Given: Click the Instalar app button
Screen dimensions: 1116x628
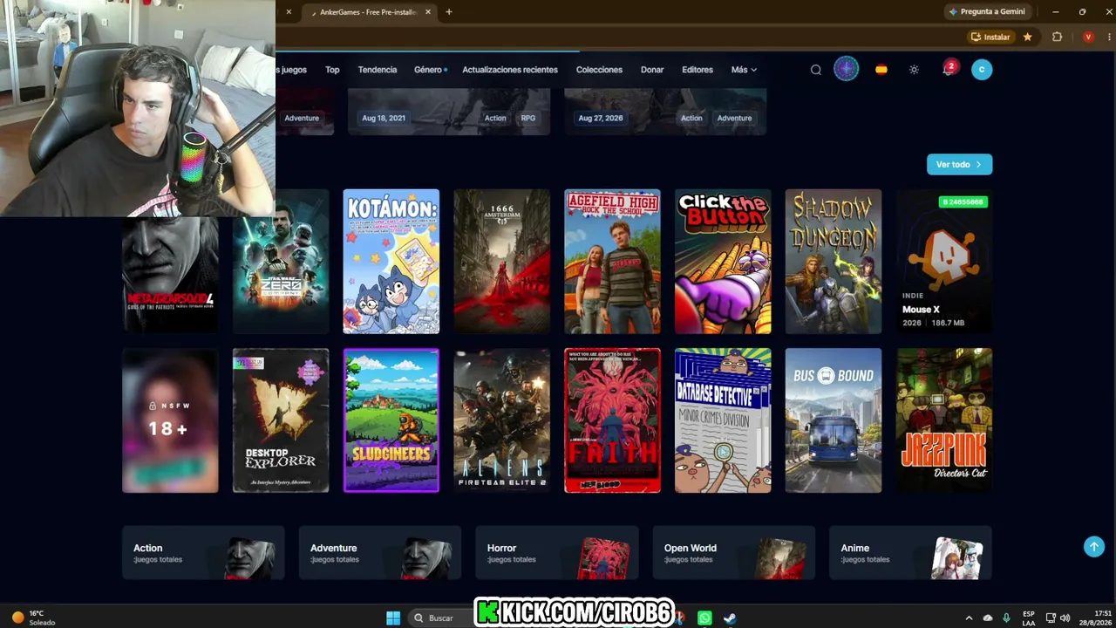Looking at the screenshot, I should pyautogui.click(x=990, y=37).
